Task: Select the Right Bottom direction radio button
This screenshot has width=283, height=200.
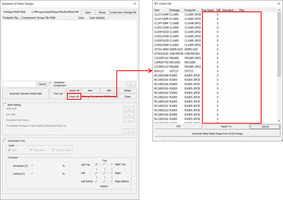Action: (x=112, y=181)
